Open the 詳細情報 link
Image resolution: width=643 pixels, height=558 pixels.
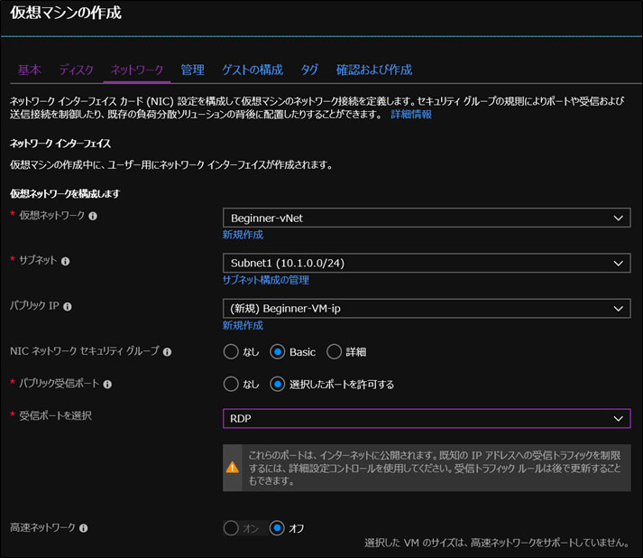pos(410,115)
